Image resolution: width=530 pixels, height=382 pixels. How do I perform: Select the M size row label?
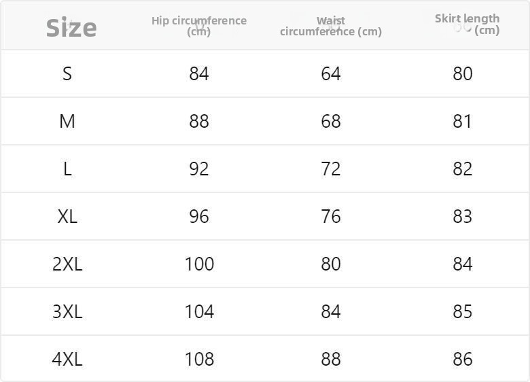pyautogui.click(x=67, y=121)
